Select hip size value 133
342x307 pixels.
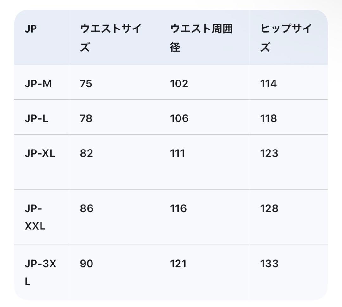[269, 264]
